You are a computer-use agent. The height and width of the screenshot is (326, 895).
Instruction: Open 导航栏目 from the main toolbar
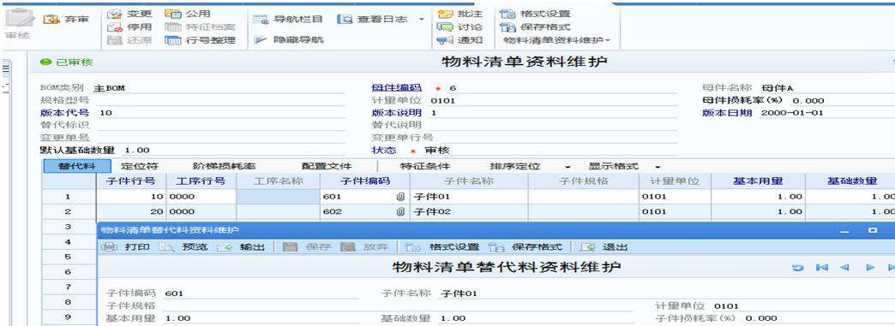click(288, 20)
